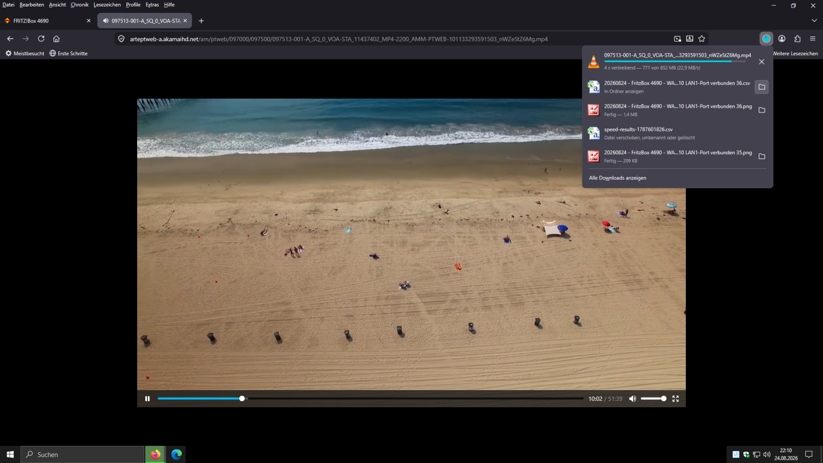The height and width of the screenshot is (463, 823).
Task: Reload the current page
Action: [x=41, y=39]
